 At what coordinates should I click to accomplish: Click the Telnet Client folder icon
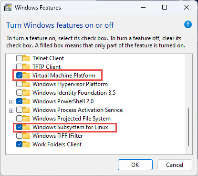tap(26, 58)
